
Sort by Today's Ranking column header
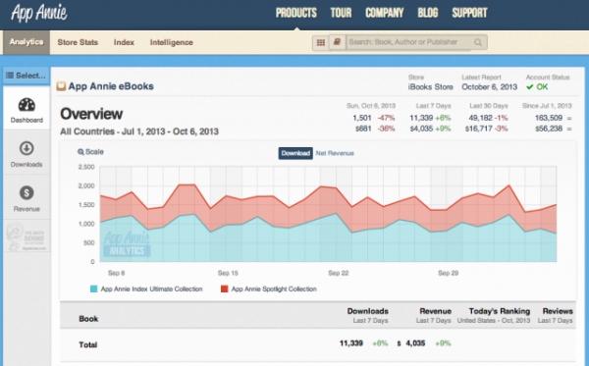click(500, 311)
